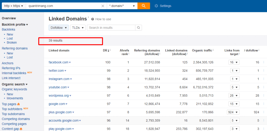This screenshot has height=131, width=267.
Task: Open Content gap in the sidebar
Action: click(10, 129)
